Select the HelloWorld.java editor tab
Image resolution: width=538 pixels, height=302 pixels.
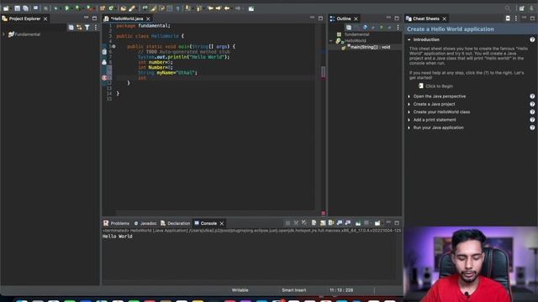click(x=127, y=18)
